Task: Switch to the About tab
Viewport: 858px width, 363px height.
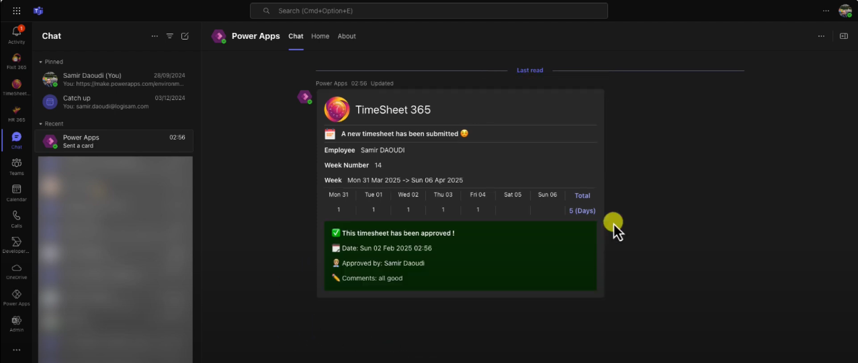Action: [347, 36]
